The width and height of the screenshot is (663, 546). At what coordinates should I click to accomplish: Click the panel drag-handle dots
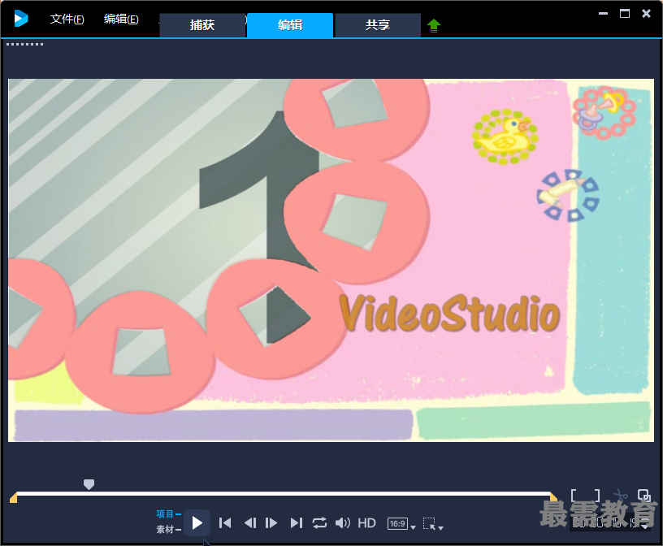click(24, 44)
